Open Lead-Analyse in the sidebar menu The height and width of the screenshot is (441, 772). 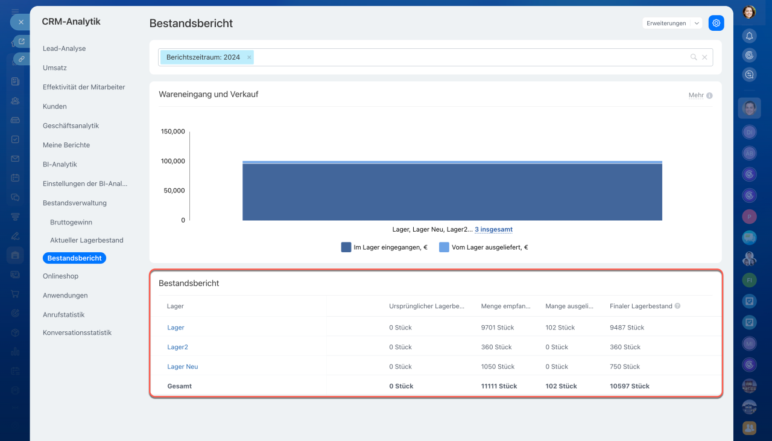click(64, 48)
